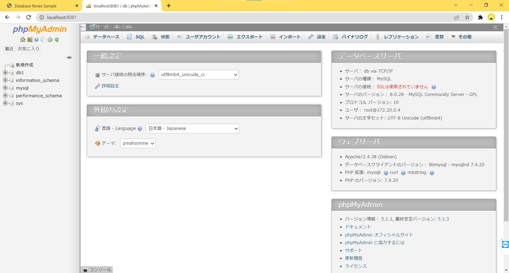Reload the navigation panel with green arrow icon
This screenshot has width=509, height=273.
click(57, 39)
